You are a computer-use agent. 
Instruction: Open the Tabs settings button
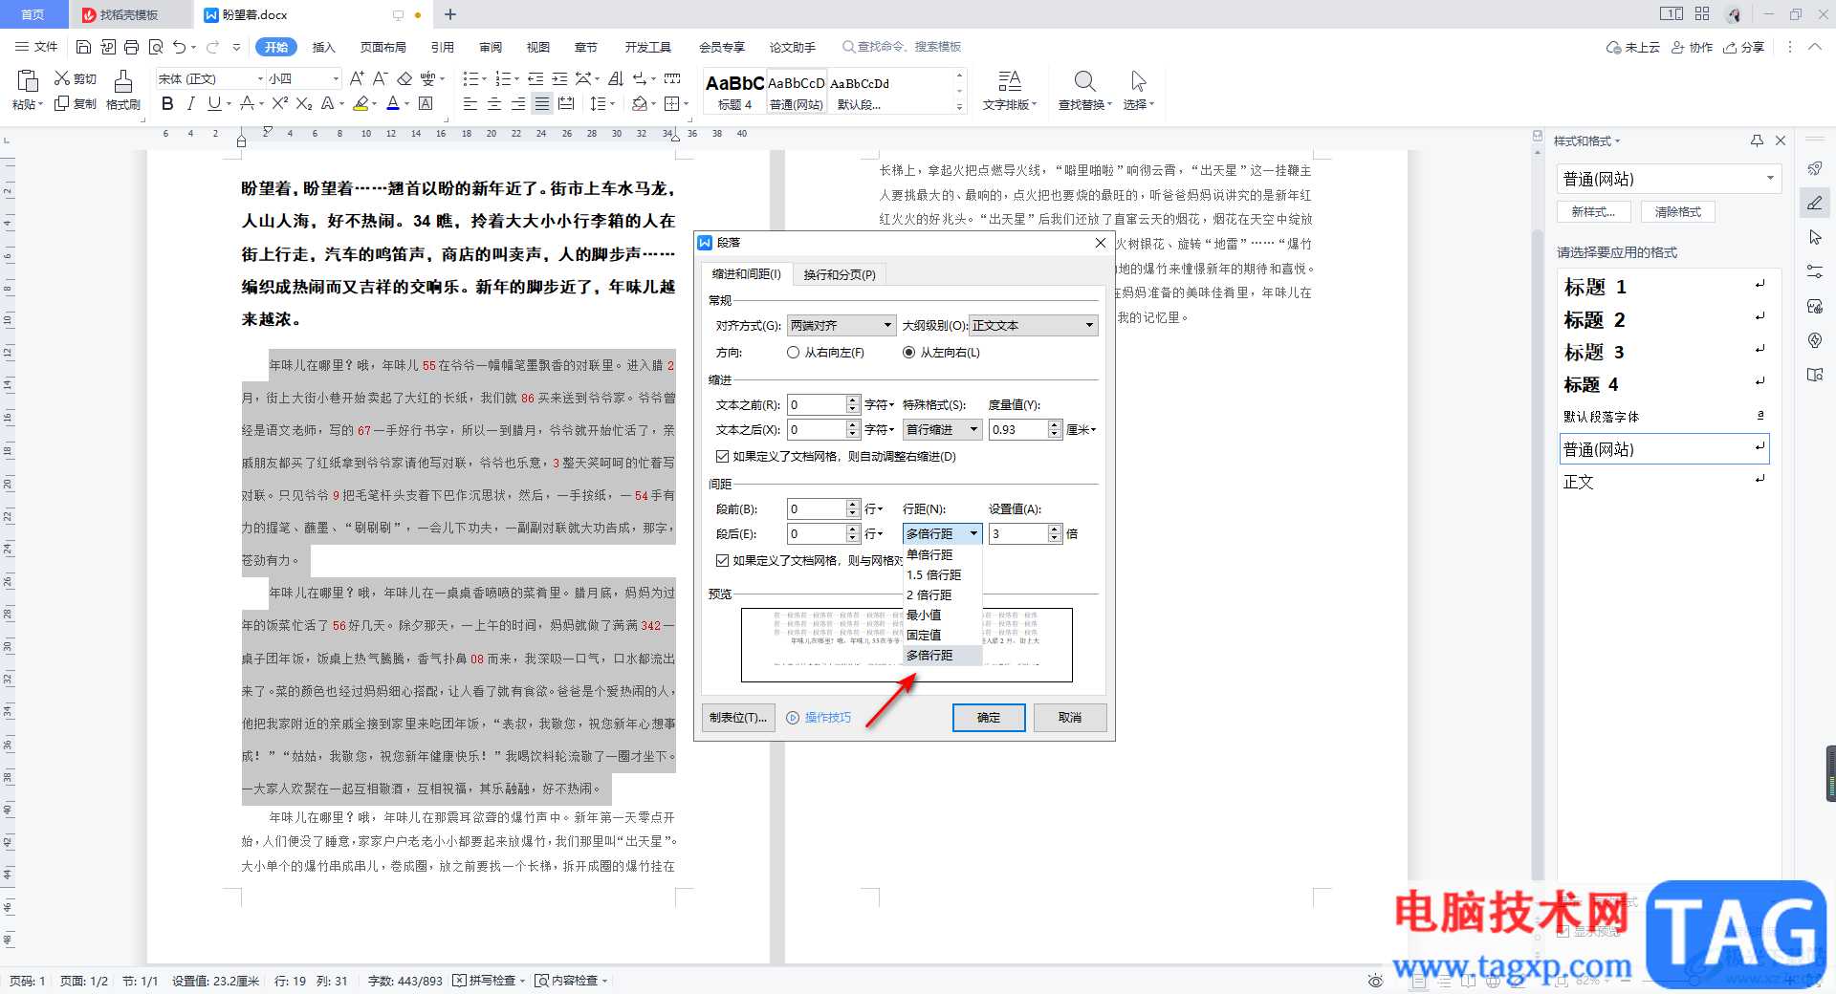point(737,718)
